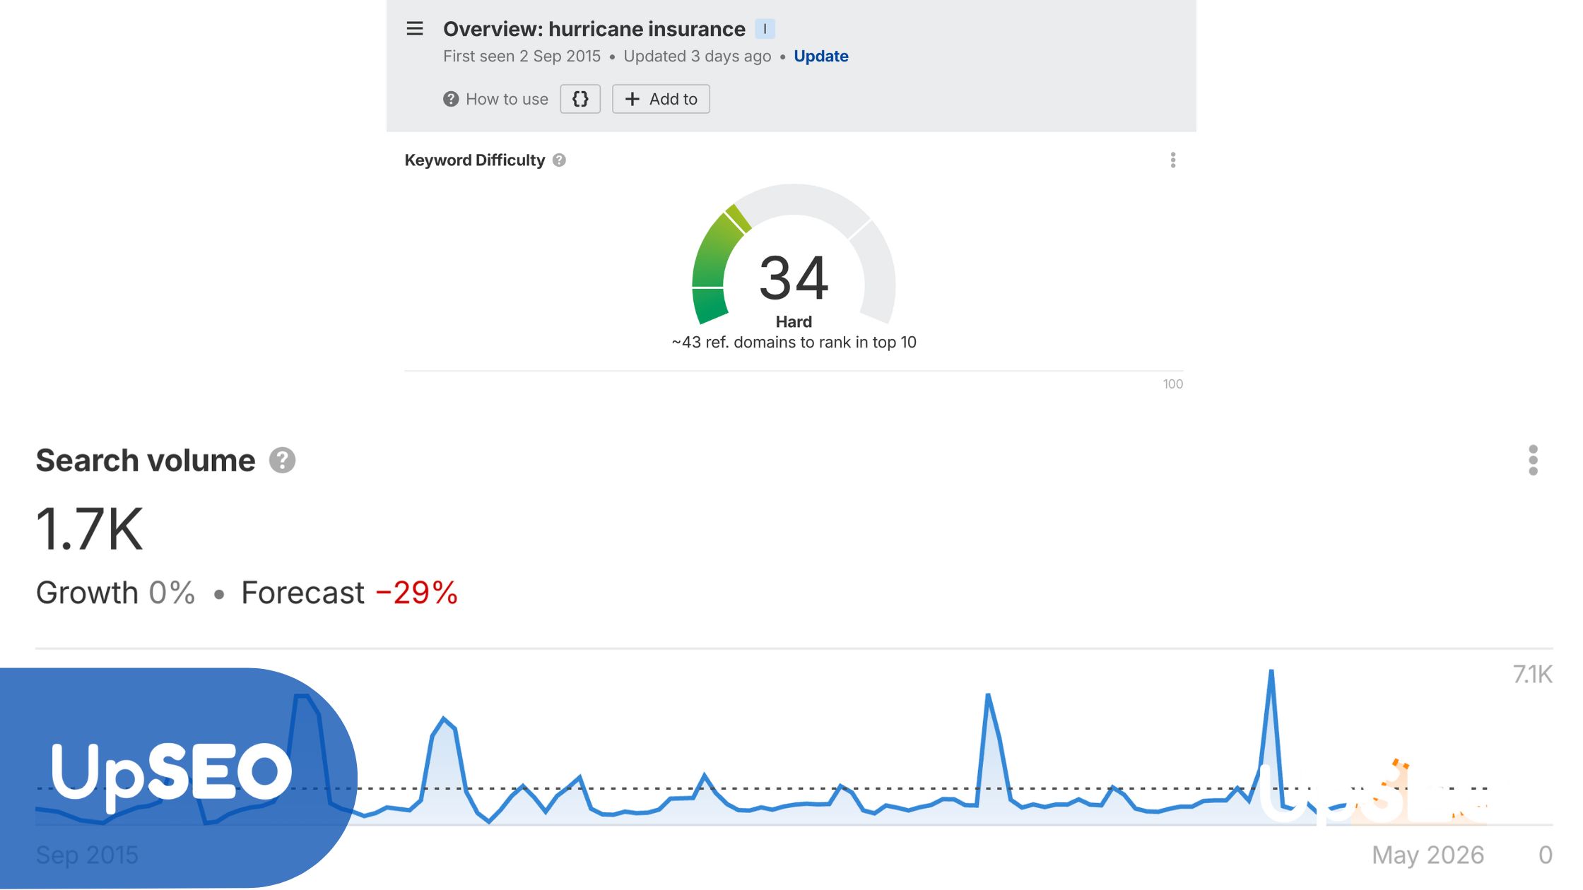Click the Overview: hurricane insurance title
Viewport: 1583px width, 890px height.
[x=594, y=29]
